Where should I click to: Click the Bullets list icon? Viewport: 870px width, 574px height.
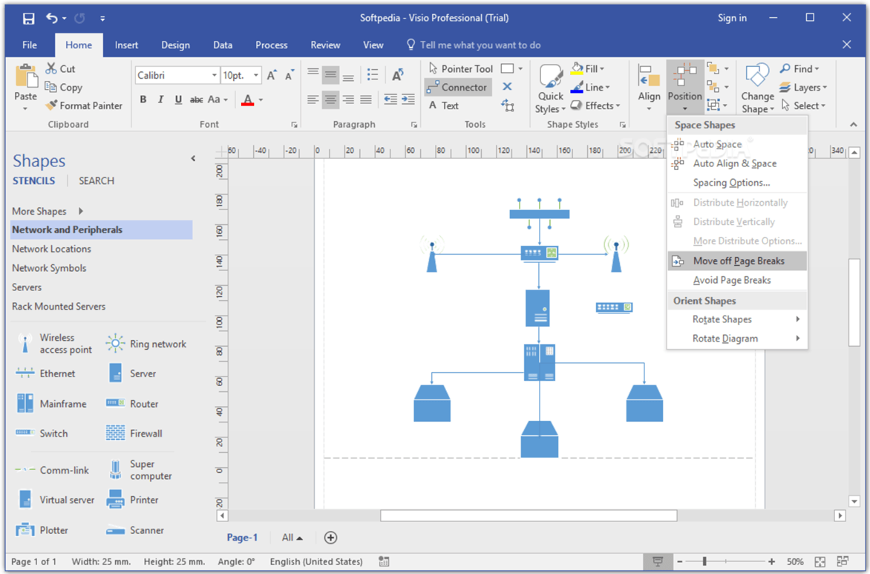pyautogui.click(x=373, y=74)
